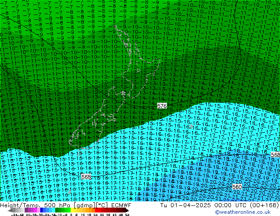Click the 576 height contour label

[x=162, y=106]
